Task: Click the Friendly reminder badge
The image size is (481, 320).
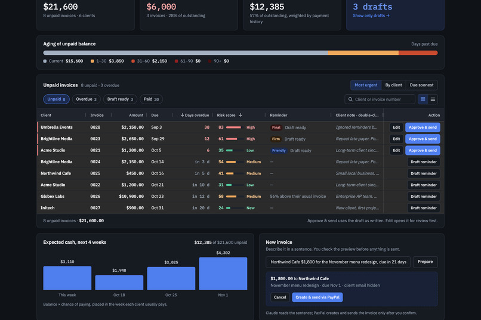Action: (279, 150)
